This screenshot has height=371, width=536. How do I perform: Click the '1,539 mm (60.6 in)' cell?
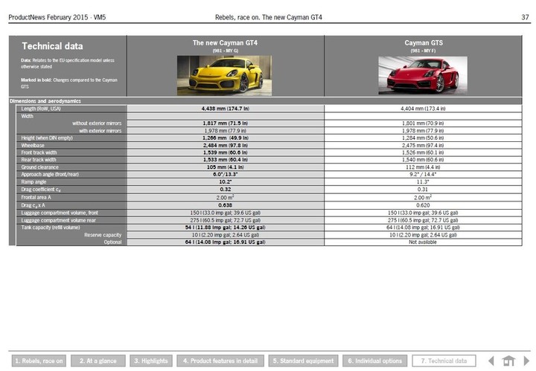[x=226, y=152]
